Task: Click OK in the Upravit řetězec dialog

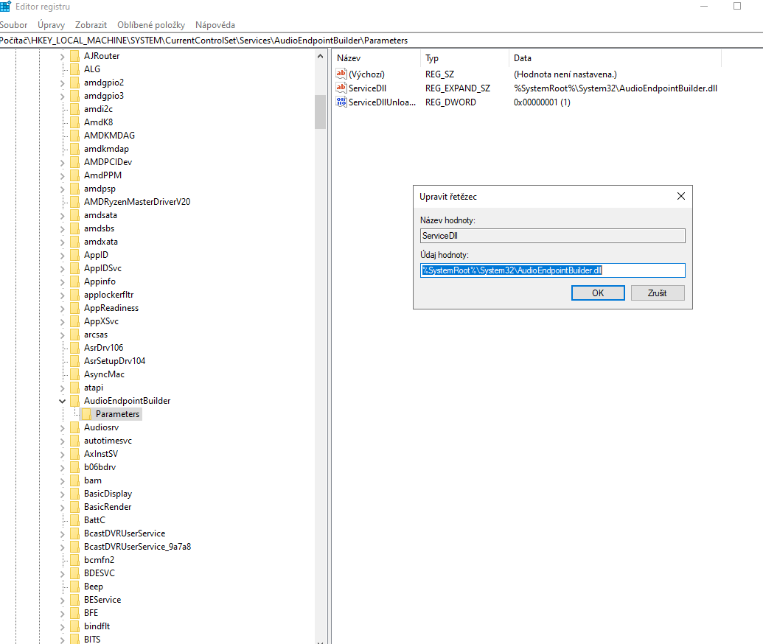Action: click(x=597, y=293)
